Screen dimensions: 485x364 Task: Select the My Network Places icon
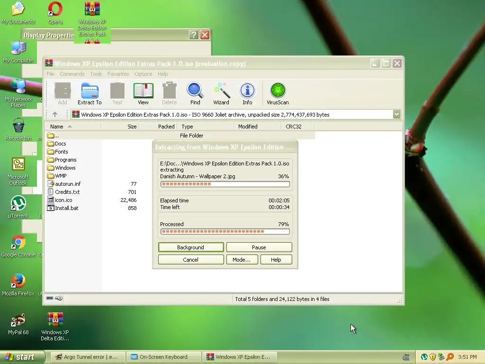pyautogui.click(x=18, y=93)
